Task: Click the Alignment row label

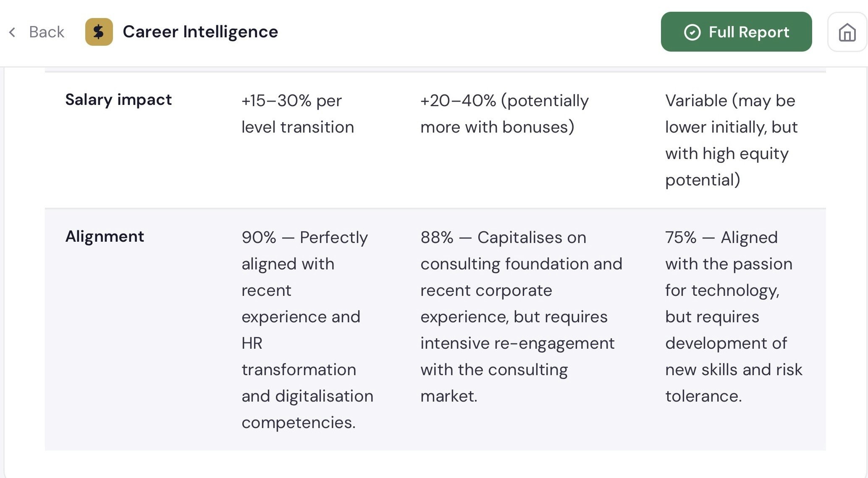Action: click(x=105, y=236)
